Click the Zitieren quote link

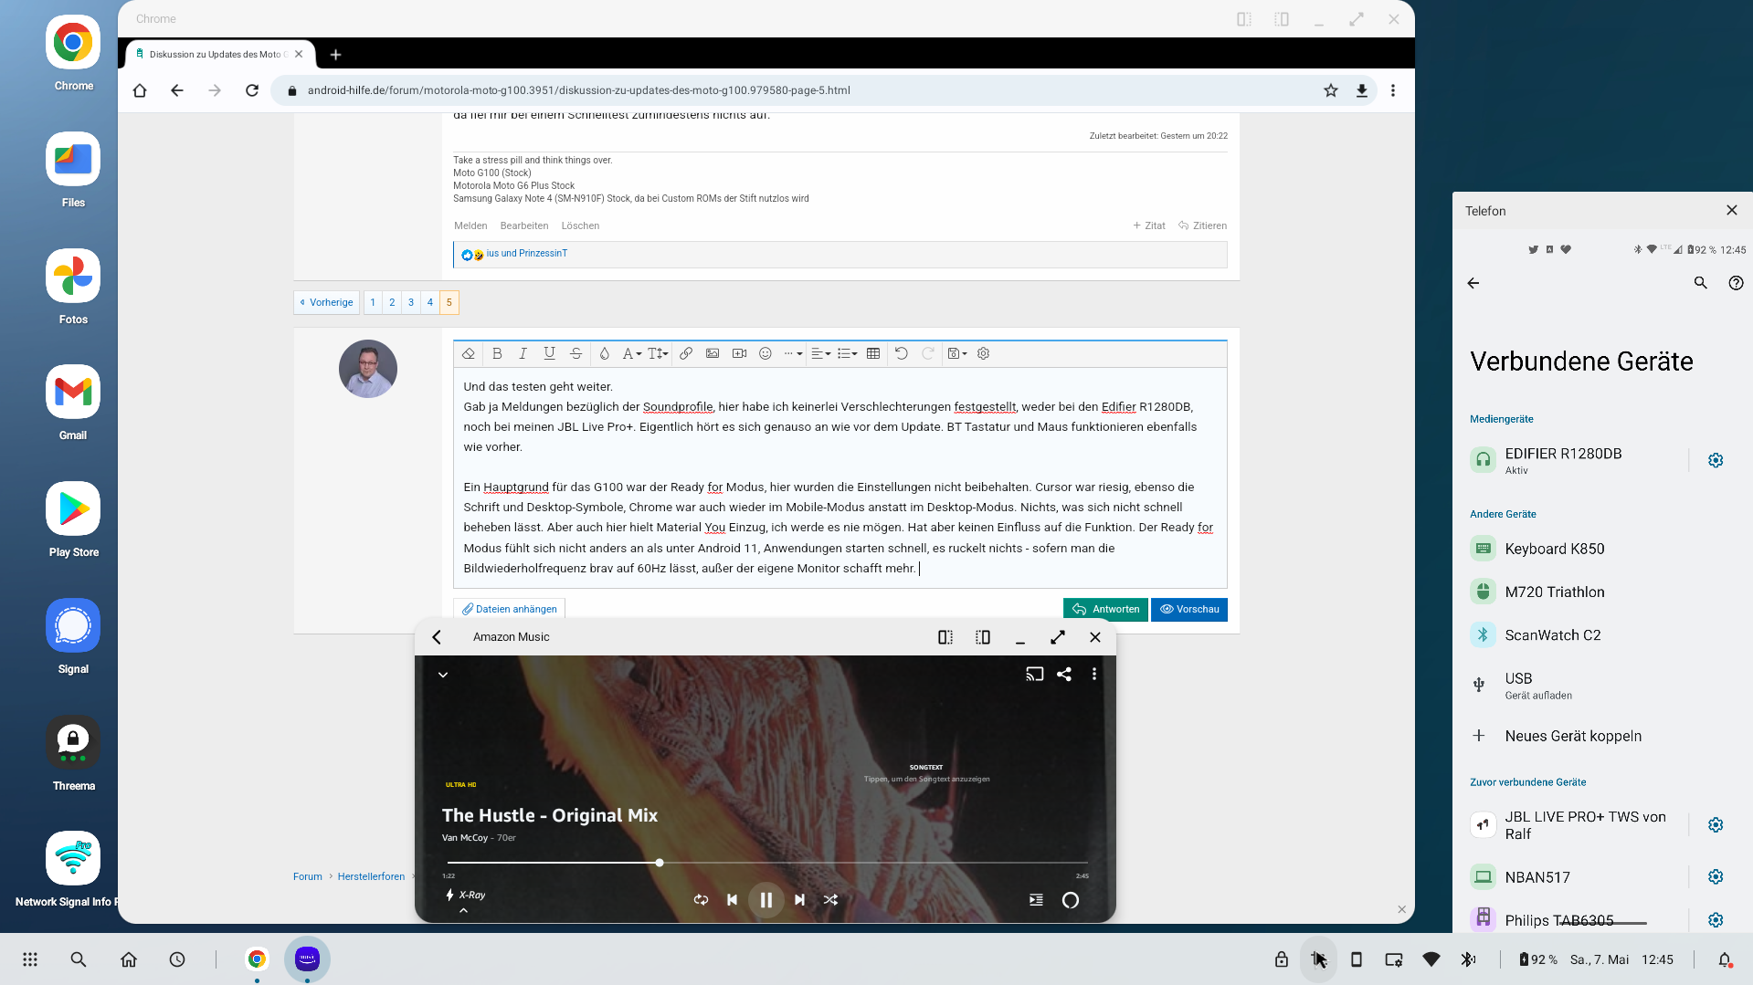(1202, 226)
